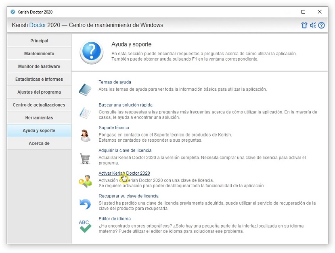
Task: Click text 'Si usted ha perdido una clave de licencia'
Action: [139, 203]
